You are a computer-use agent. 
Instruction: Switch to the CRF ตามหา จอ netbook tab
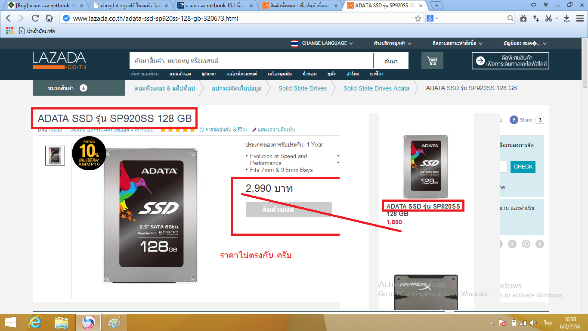215,6
